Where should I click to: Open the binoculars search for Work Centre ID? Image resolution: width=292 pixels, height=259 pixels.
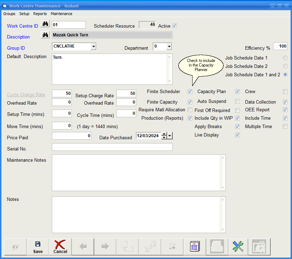pos(45,24)
